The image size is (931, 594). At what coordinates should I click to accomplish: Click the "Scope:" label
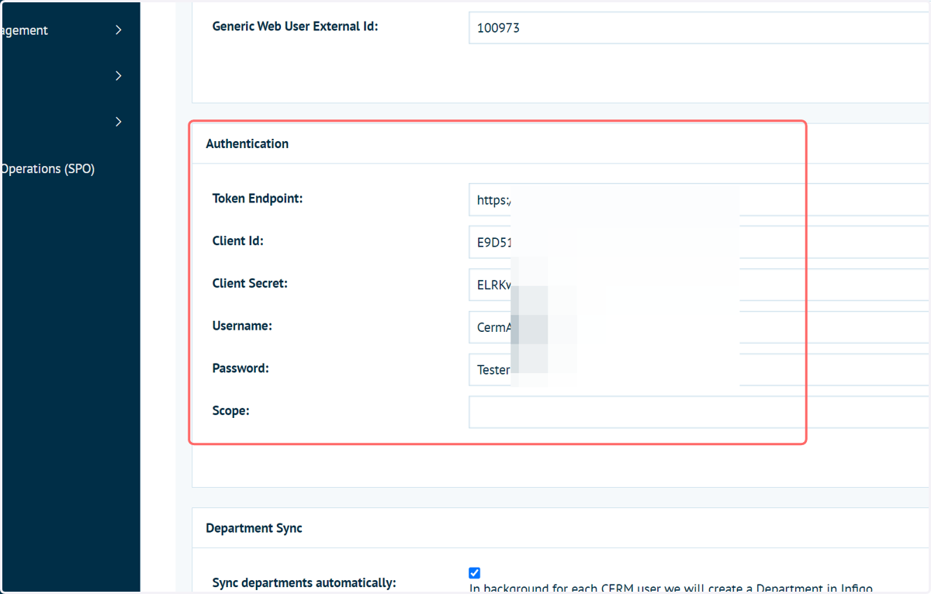[x=231, y=411]
